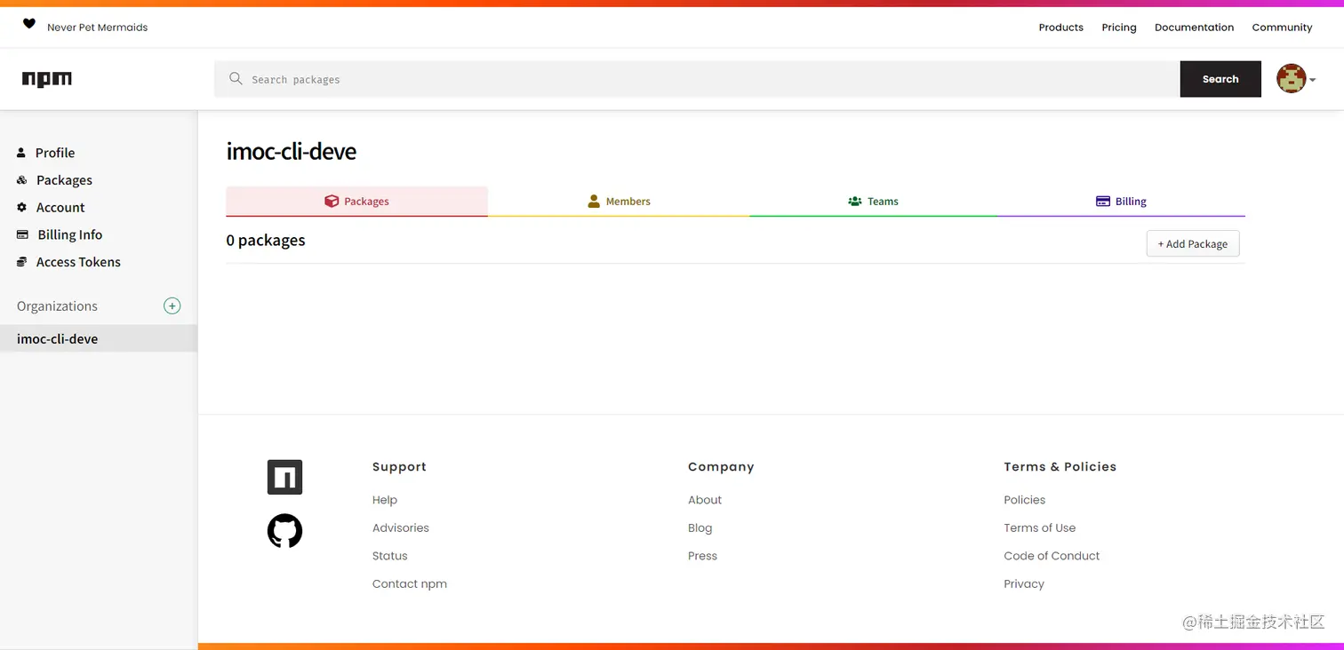Click the red package icon in Packages tab

click(332, 202)
